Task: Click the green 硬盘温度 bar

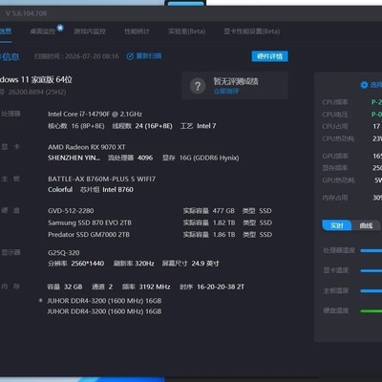Action: coord(371,310)
